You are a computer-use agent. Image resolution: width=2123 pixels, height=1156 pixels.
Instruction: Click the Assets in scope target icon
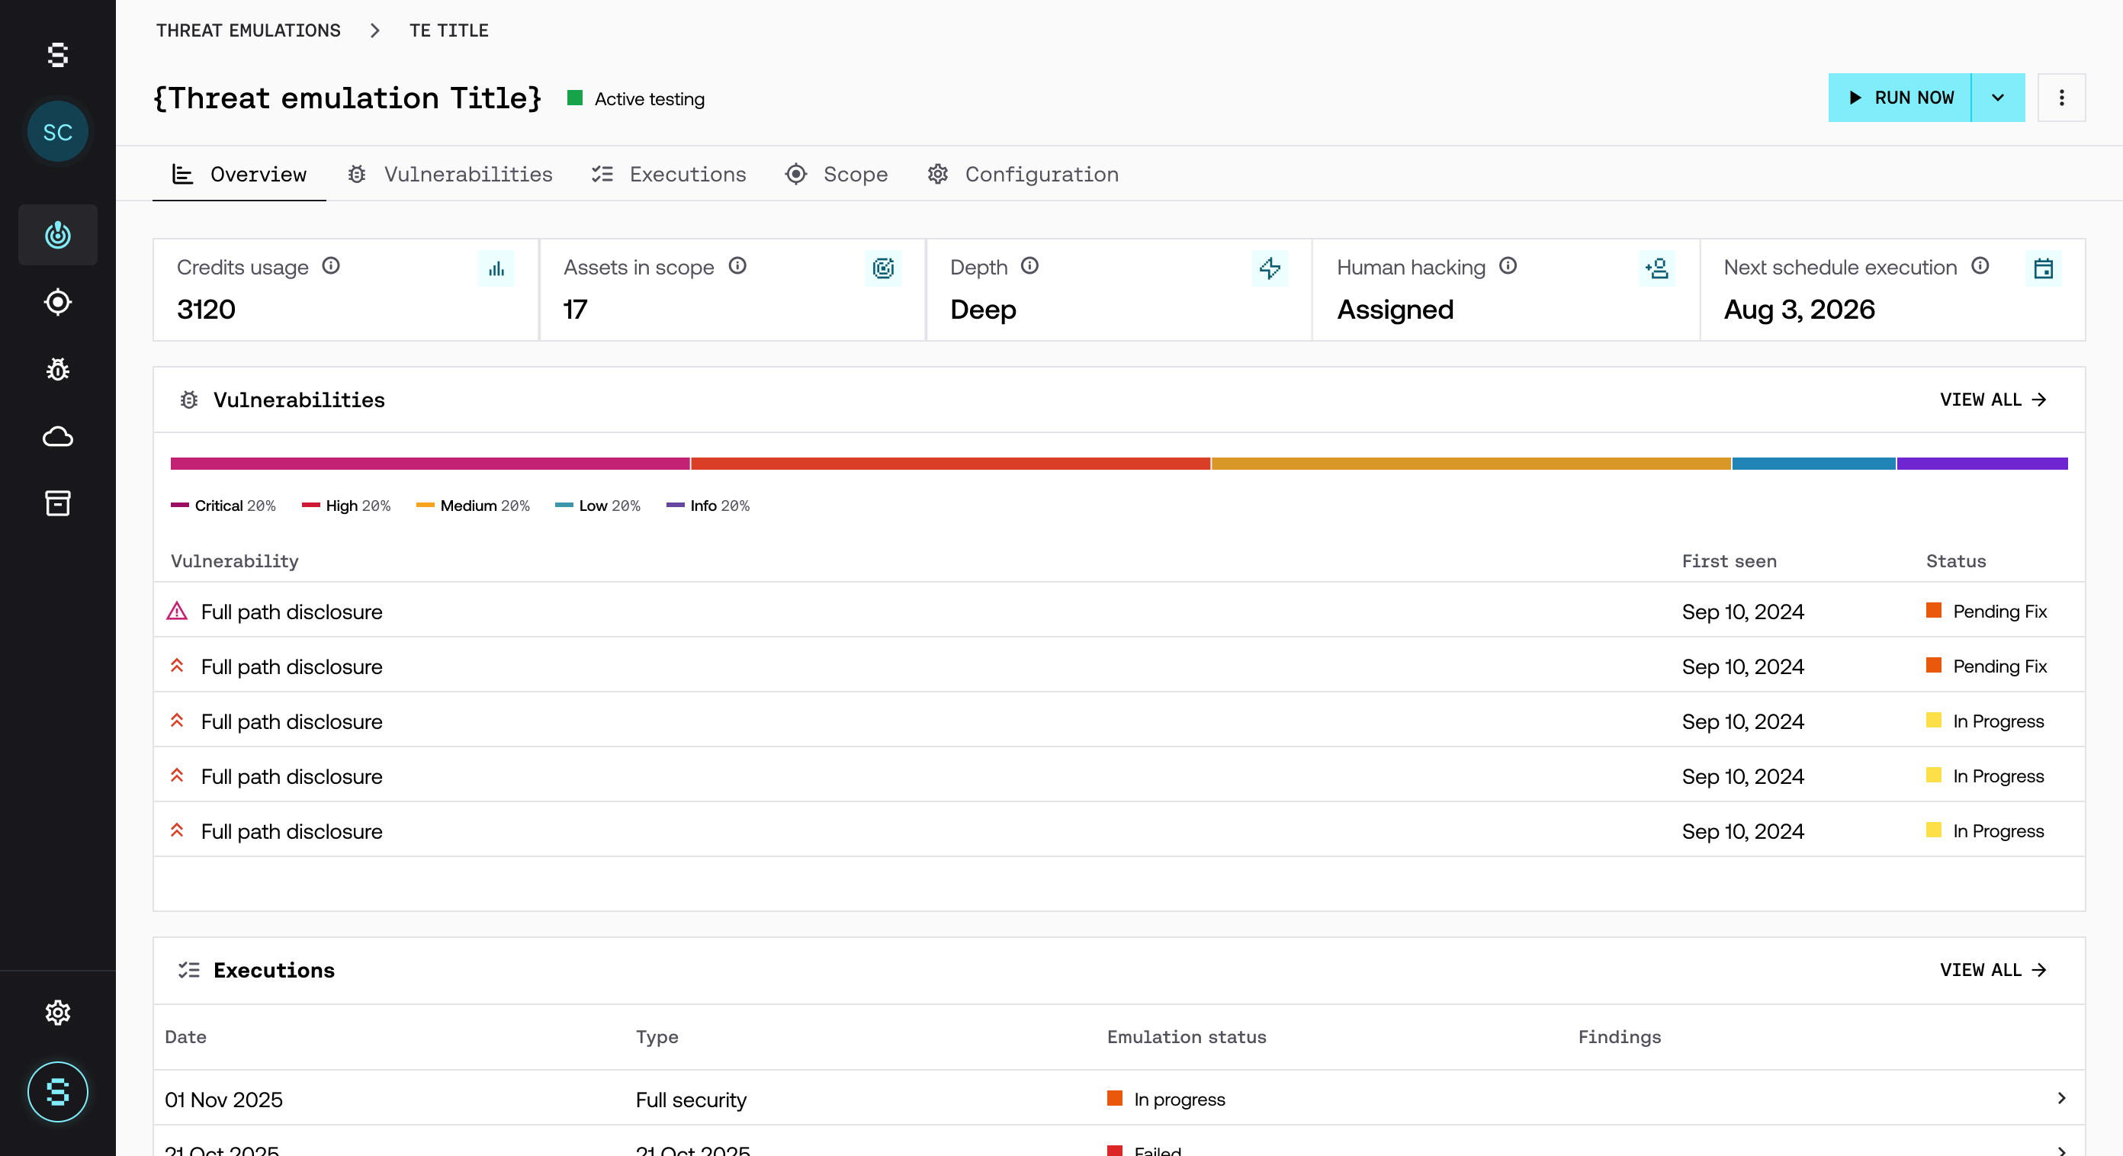coord(882,268)
